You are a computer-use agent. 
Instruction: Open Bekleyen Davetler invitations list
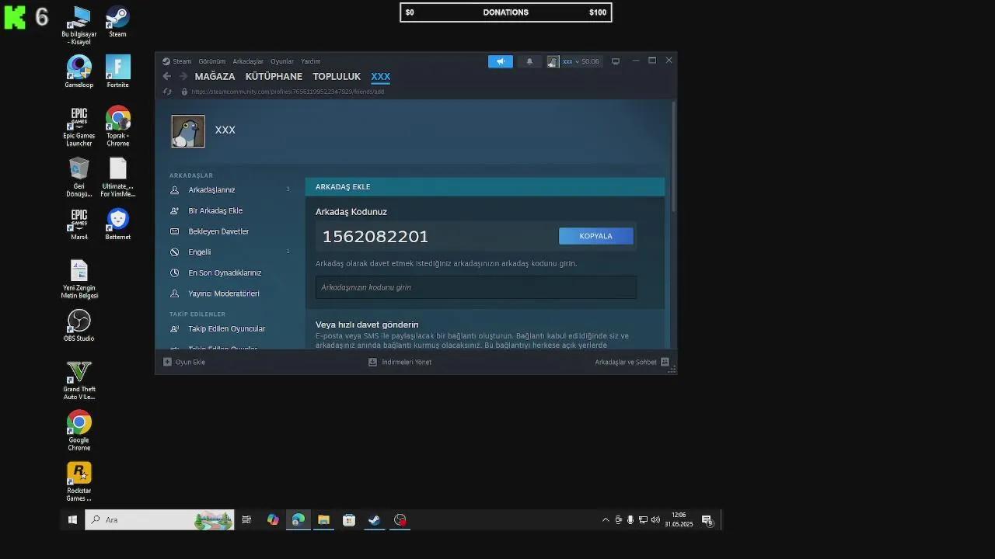[x=220, y=231]
